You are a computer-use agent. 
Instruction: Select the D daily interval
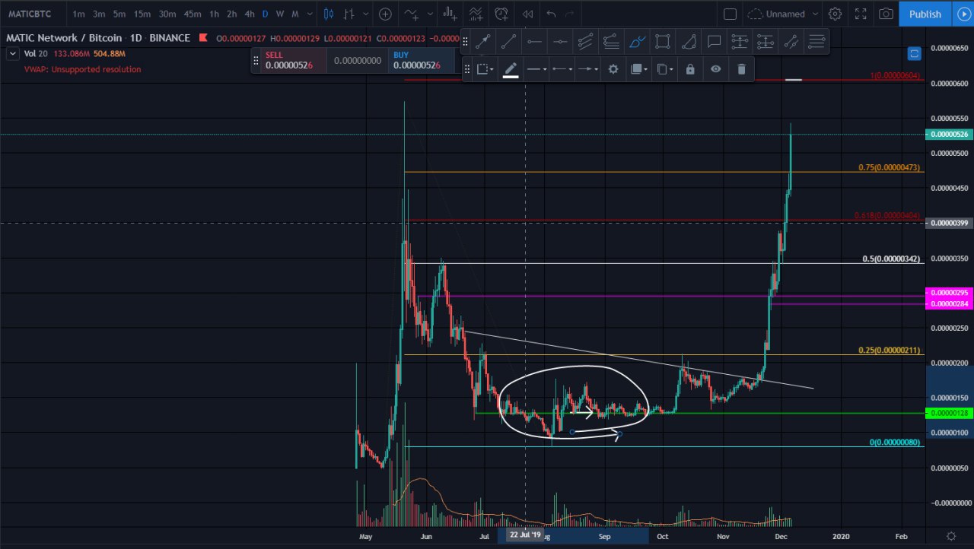click(265, 14)
